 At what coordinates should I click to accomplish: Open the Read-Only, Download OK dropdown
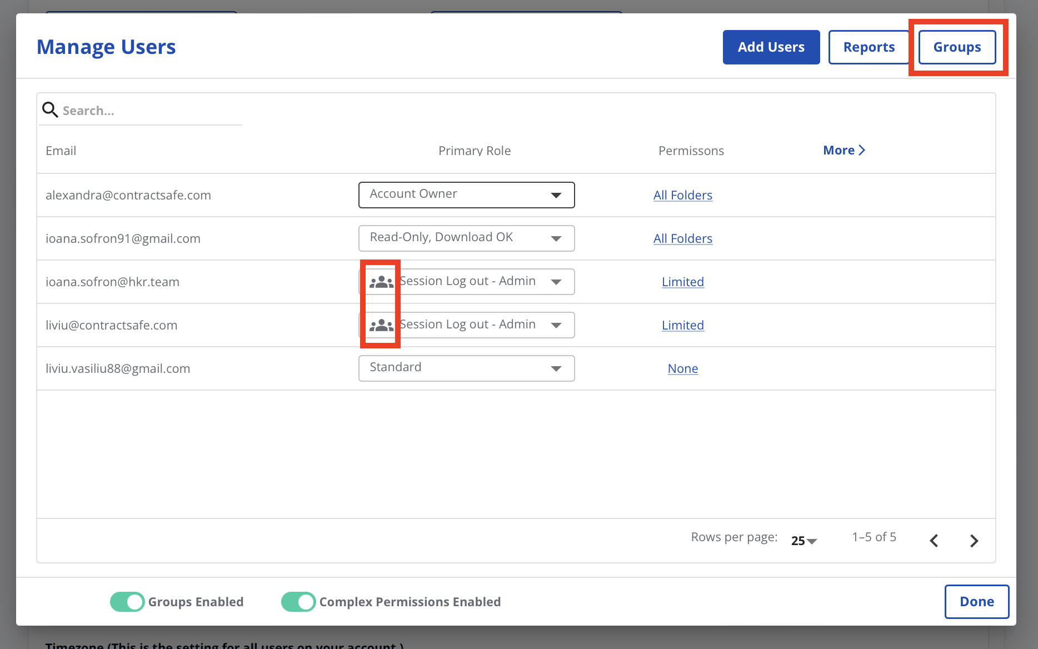(556, 238)
